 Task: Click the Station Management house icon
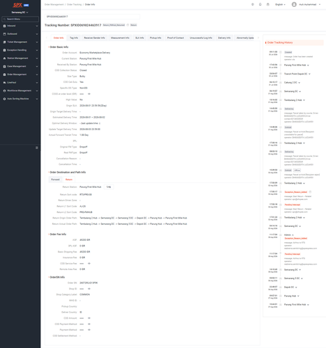[4, 58]
